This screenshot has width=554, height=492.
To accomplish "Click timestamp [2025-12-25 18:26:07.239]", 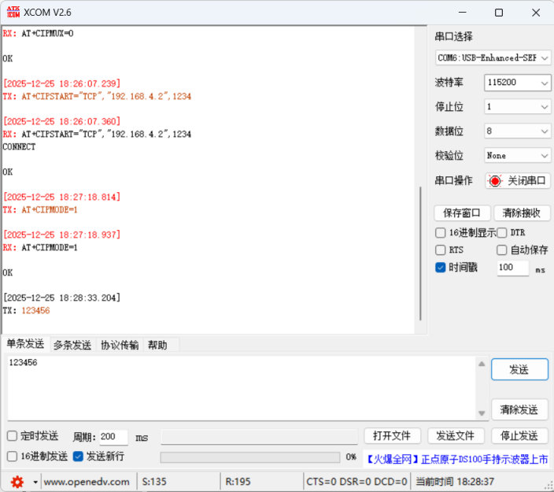I will point(62,83).
